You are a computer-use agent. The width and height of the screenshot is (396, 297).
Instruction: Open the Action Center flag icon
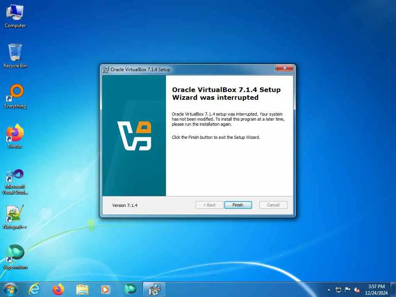[x=348, y=290]
